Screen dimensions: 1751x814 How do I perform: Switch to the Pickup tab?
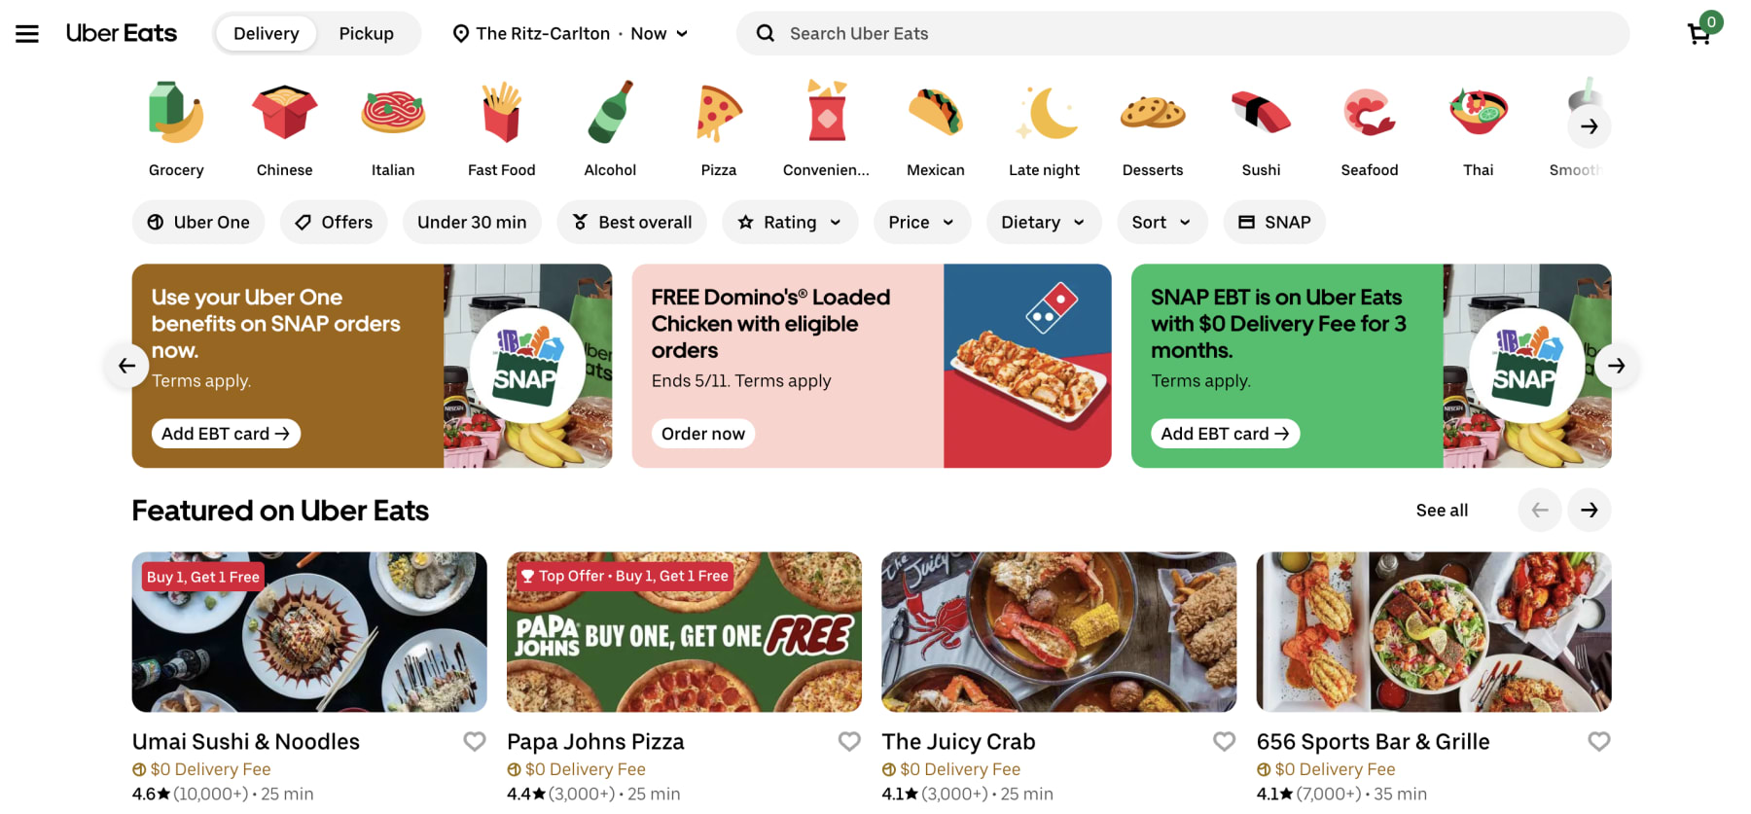367,32
